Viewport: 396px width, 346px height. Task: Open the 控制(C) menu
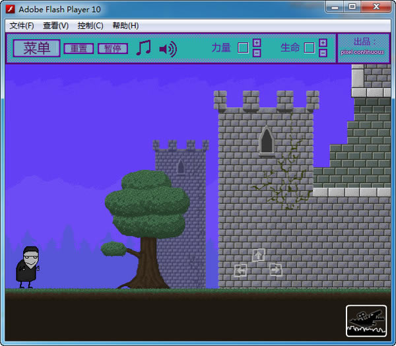90,26
